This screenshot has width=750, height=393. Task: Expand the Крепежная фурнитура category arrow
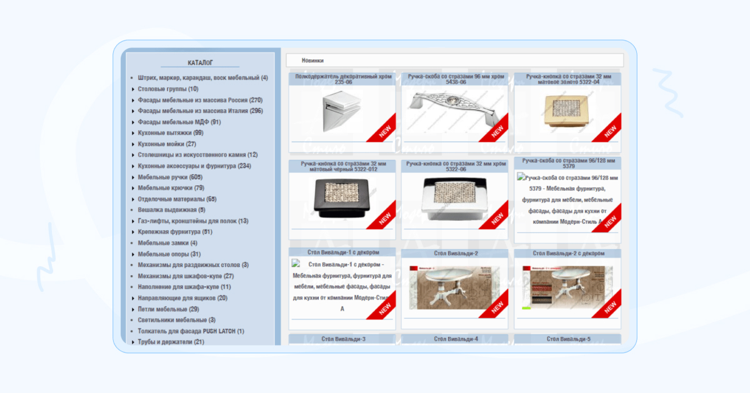click(x=132, y=232)
